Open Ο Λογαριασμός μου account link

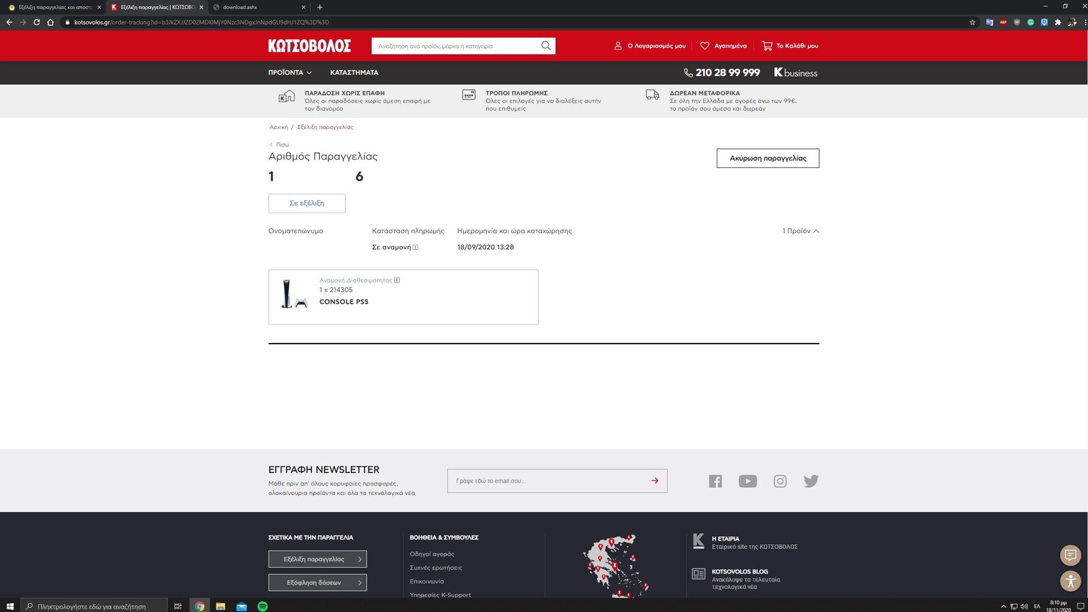[x=649, y=46]
